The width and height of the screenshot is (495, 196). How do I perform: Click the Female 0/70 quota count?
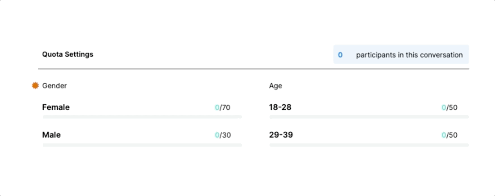pos(223,107)
